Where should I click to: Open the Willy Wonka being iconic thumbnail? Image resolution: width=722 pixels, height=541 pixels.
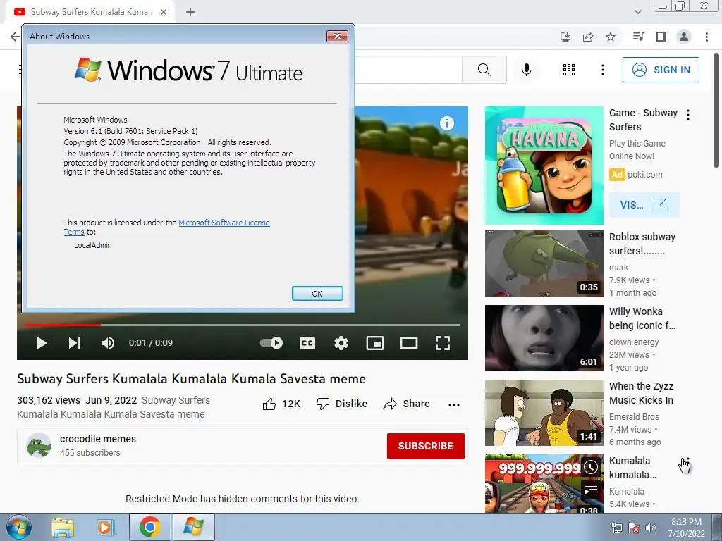pyautogui.click(x=544, y=337)
